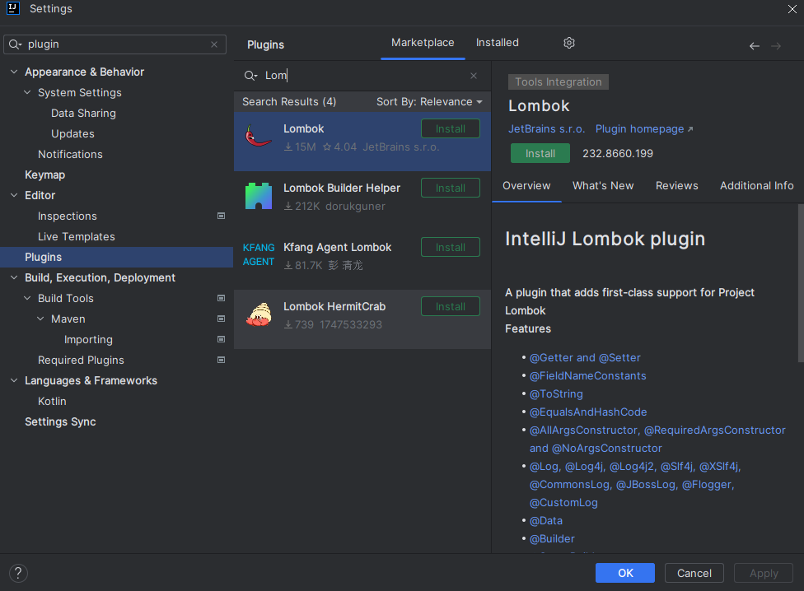Collapse the System Settings node
Viewport: 804px width, 591px height.
pyautogui.click(x=27, y=93)
